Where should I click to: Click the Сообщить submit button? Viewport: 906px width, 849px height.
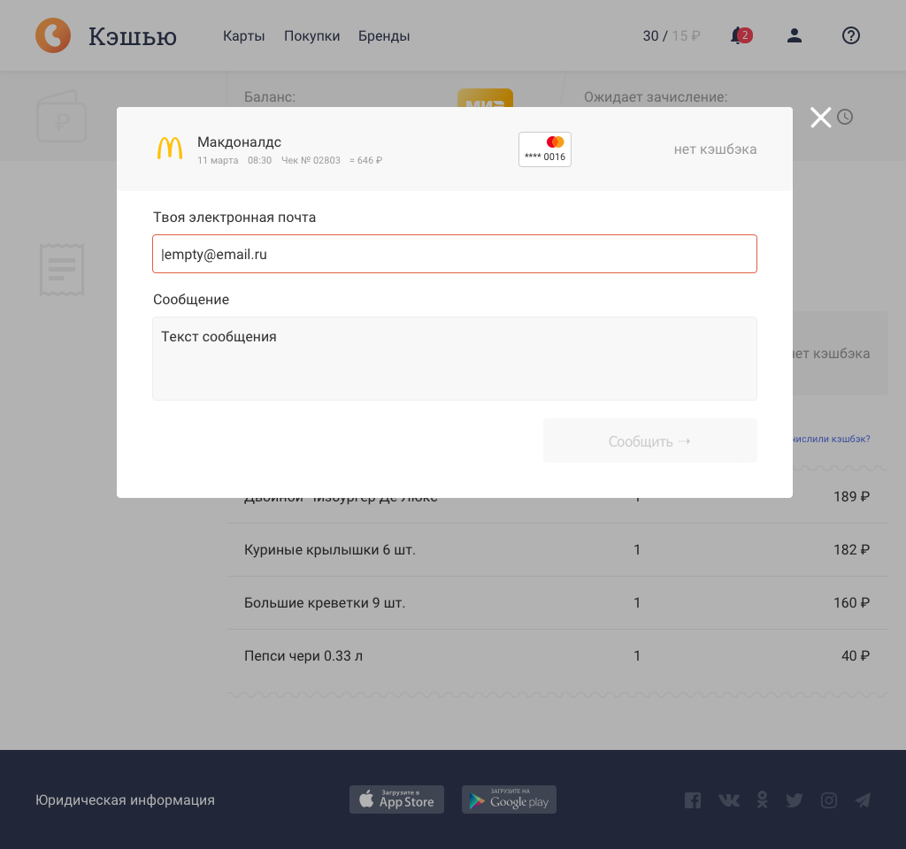tap(650, 440)
